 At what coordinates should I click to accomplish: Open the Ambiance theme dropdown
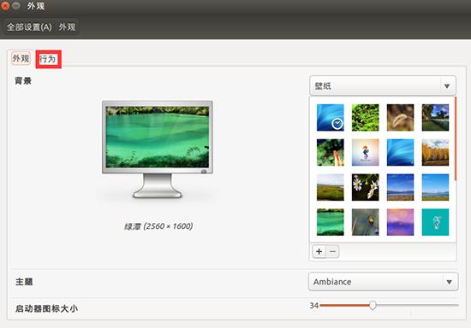point(384,282)
